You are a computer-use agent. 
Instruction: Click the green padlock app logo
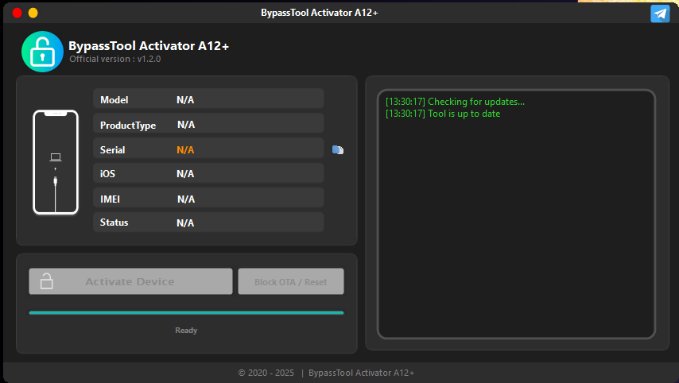pos(42,52)
